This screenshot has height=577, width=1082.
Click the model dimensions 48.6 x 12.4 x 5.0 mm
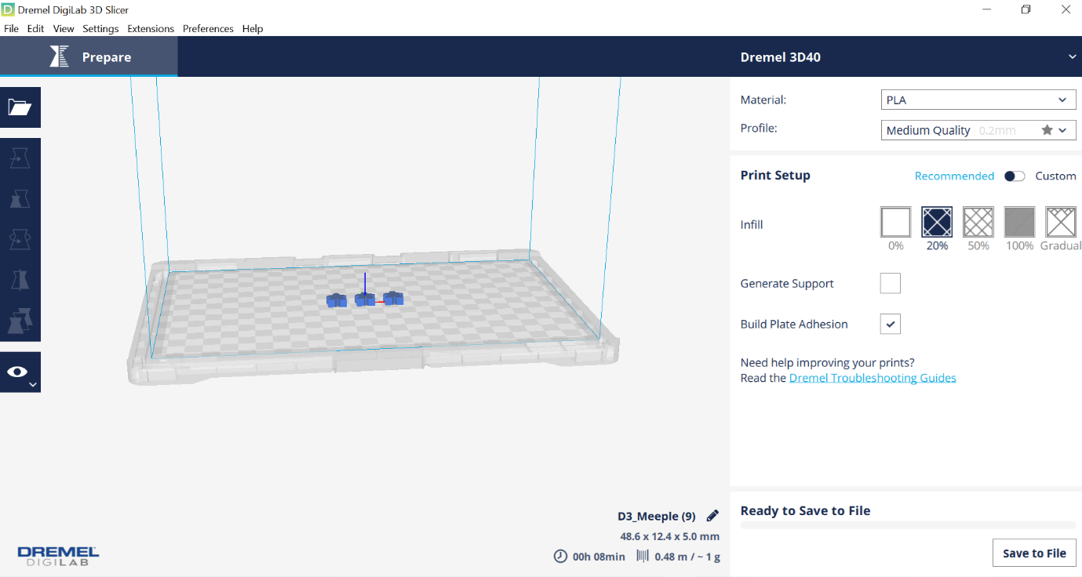669,537
